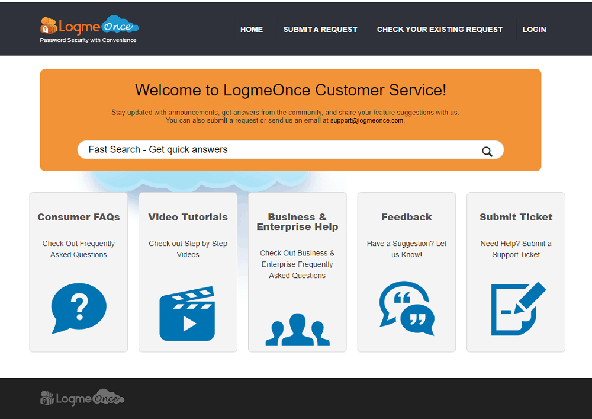Click the Consumer FAQs question bubble icon

pos(79,308)
